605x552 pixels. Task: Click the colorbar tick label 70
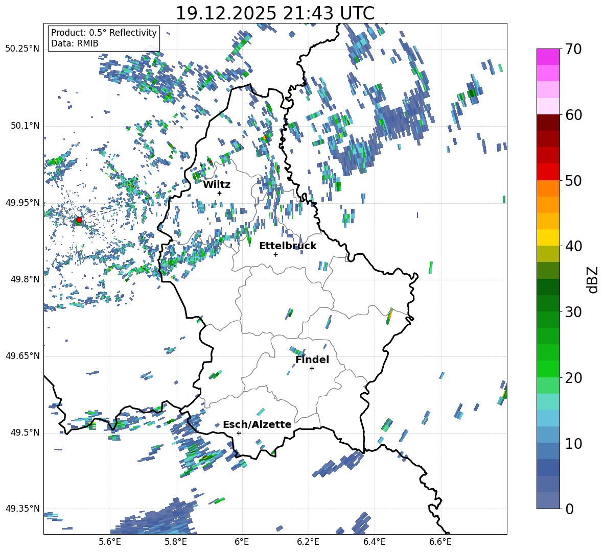(573, 49)
